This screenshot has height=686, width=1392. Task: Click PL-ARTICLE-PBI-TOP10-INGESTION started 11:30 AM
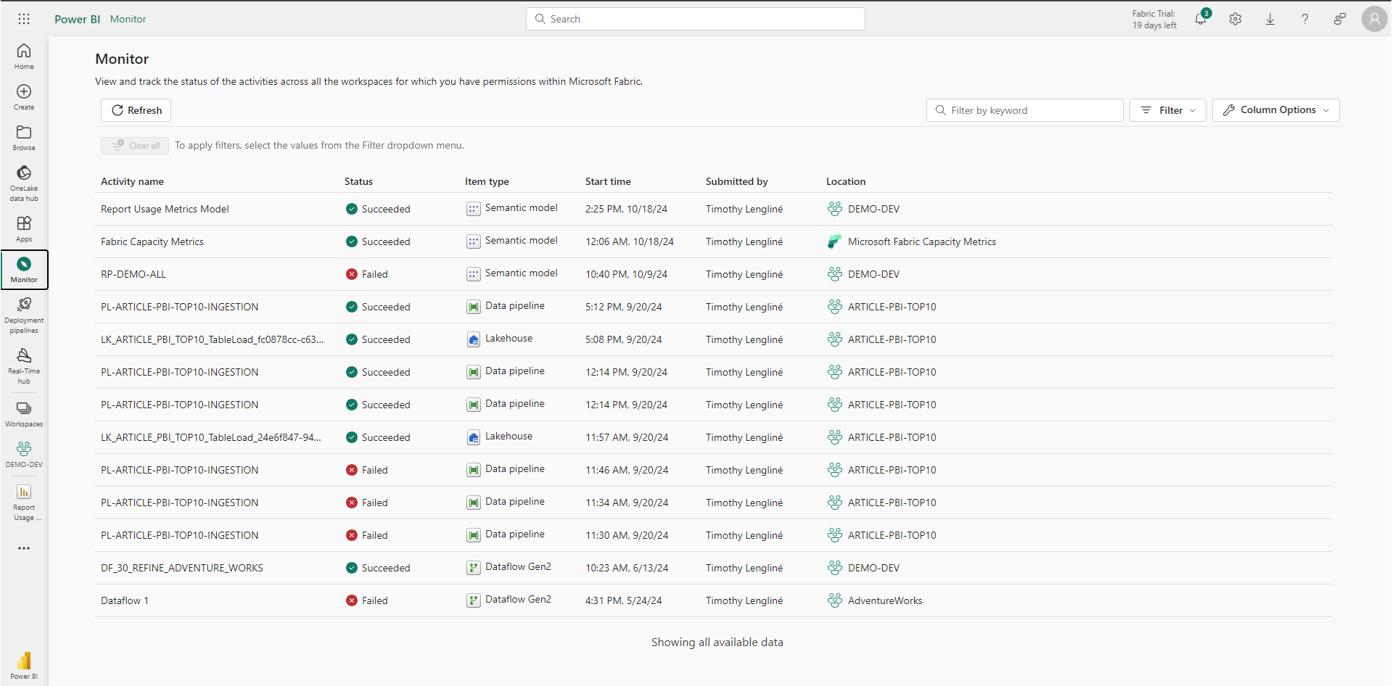(x=180, y=535)
